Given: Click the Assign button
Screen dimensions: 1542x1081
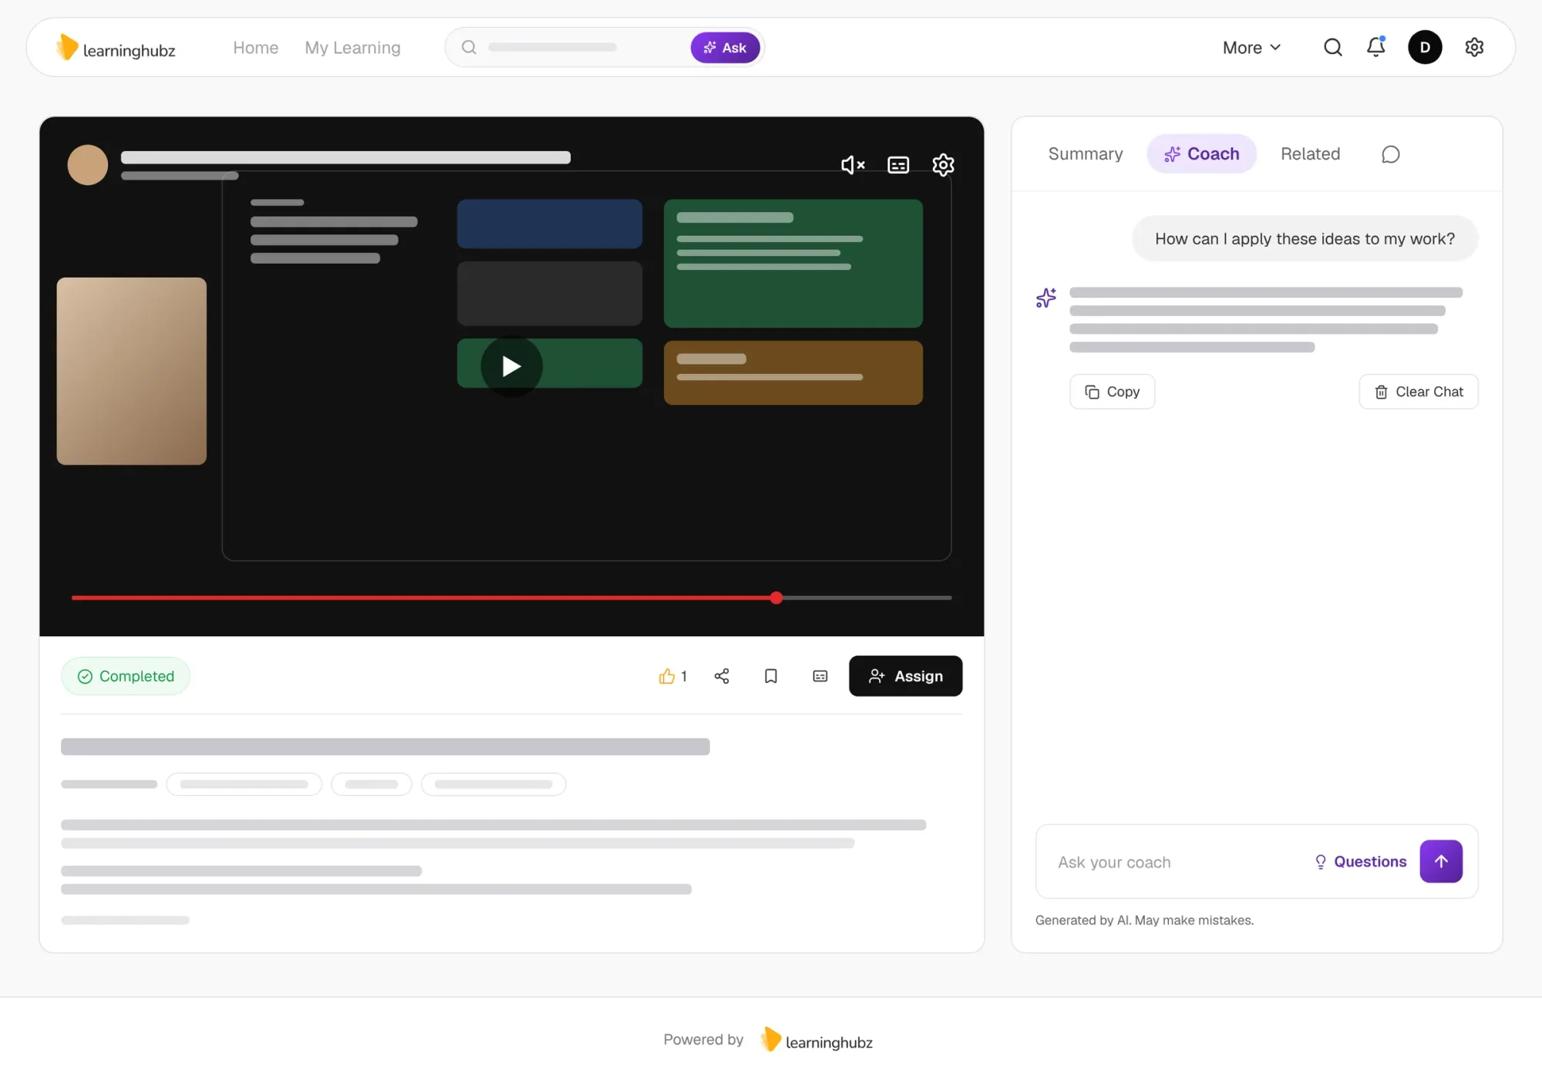Looking at the screenshot, I should [905, 676].
